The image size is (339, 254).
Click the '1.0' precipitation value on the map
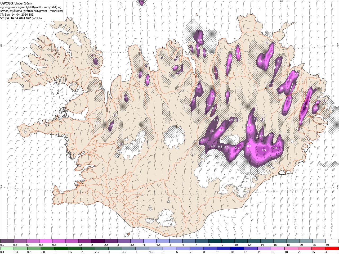click(x=270, y=53)
